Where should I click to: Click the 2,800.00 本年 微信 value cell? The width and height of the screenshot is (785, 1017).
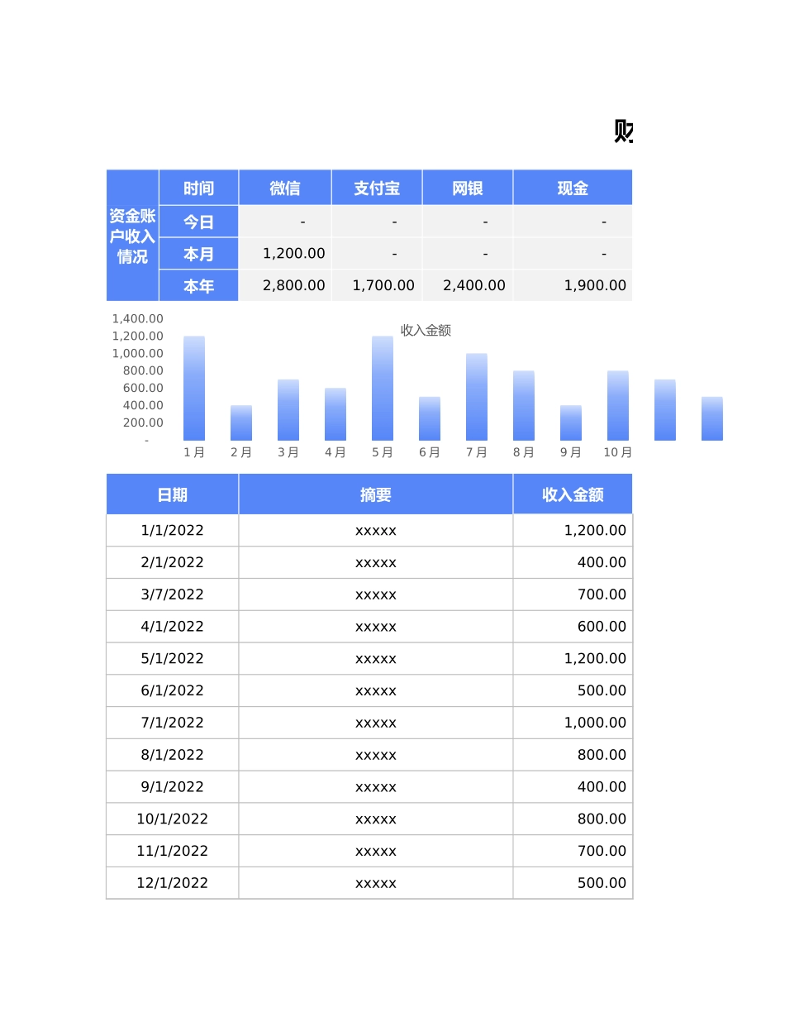tap(285, 285)
